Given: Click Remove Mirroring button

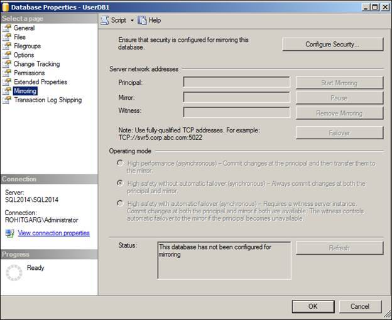Looking at the screenshot, I should click(339, 114).
